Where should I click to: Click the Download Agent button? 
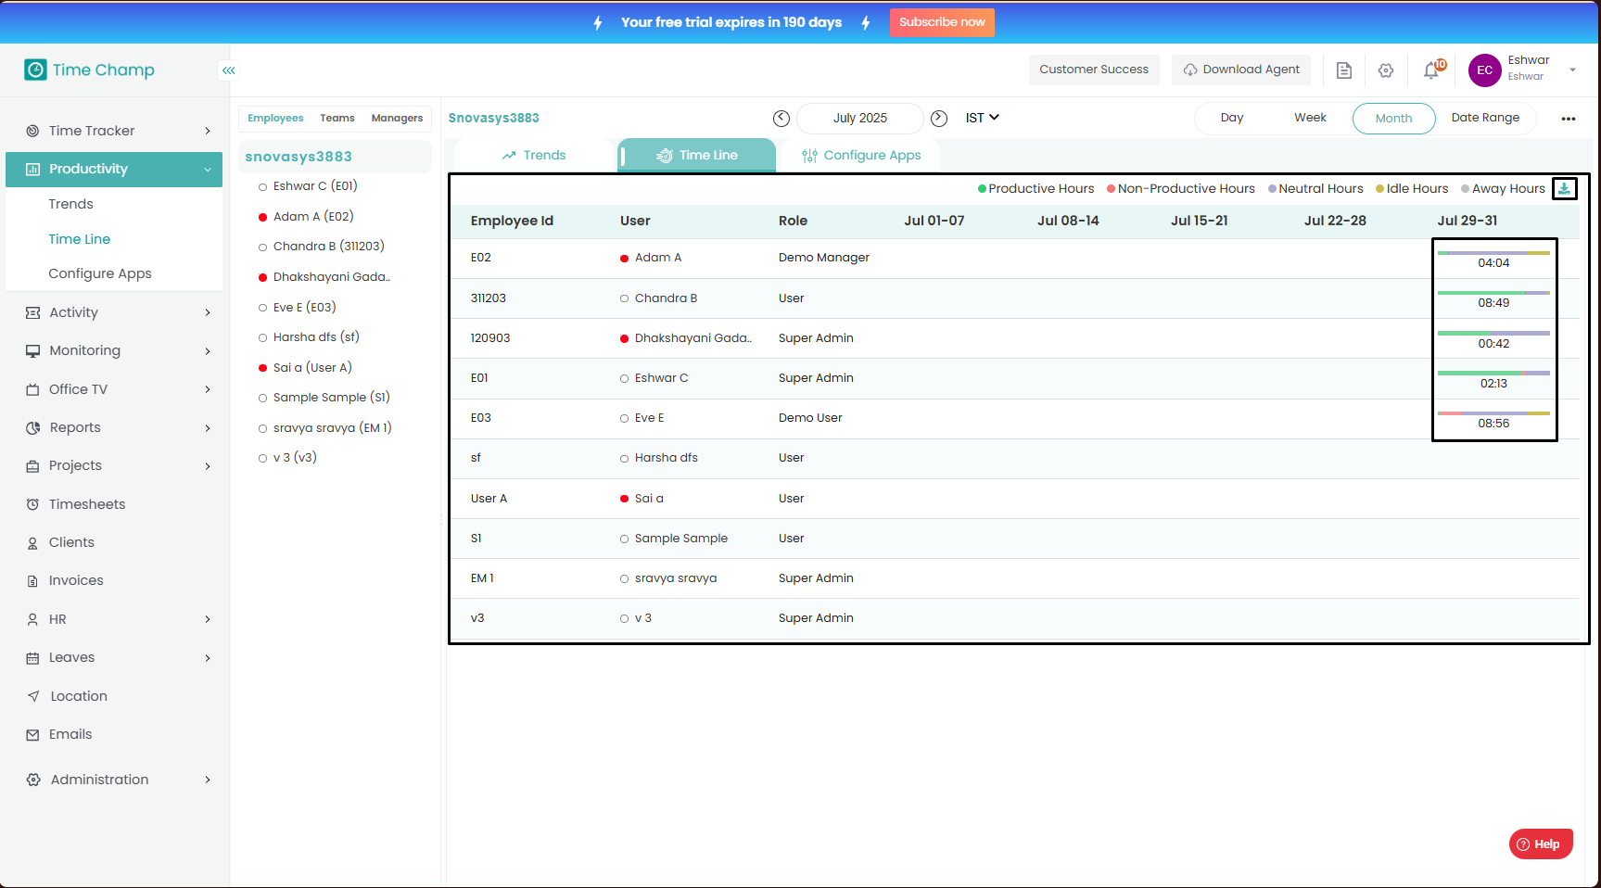[1240, 70]
